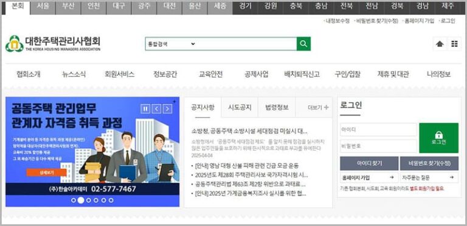Go to home via house icon

point(440,44)
